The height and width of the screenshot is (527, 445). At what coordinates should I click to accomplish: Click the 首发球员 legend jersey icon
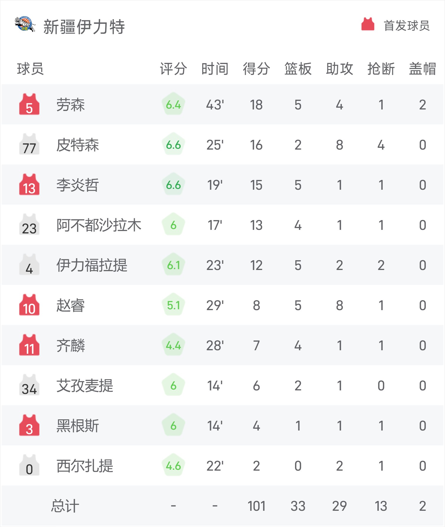pyautogui.click(x=368, y=24)
